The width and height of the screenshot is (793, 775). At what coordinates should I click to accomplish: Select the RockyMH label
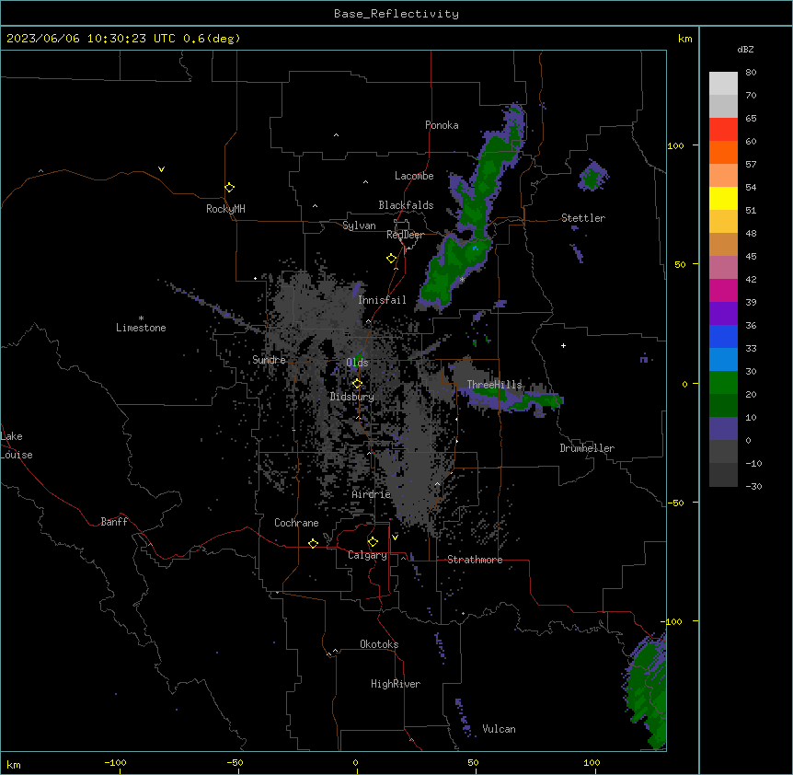[x=225, y=209]
